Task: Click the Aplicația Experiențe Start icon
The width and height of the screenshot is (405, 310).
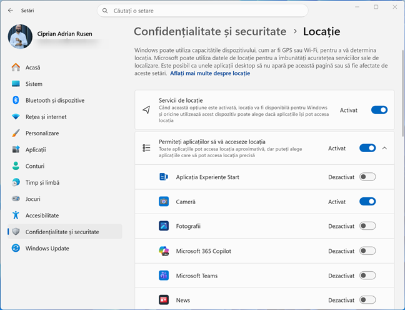Action: click(164, 177)
